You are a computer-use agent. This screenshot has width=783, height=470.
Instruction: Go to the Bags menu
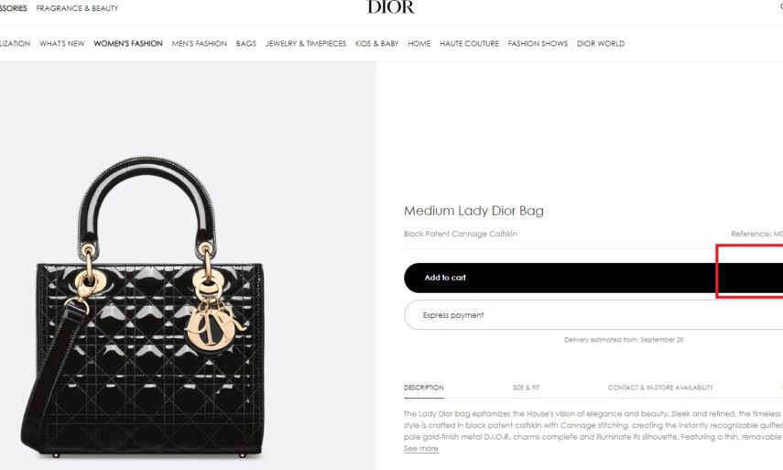(246, 43)
